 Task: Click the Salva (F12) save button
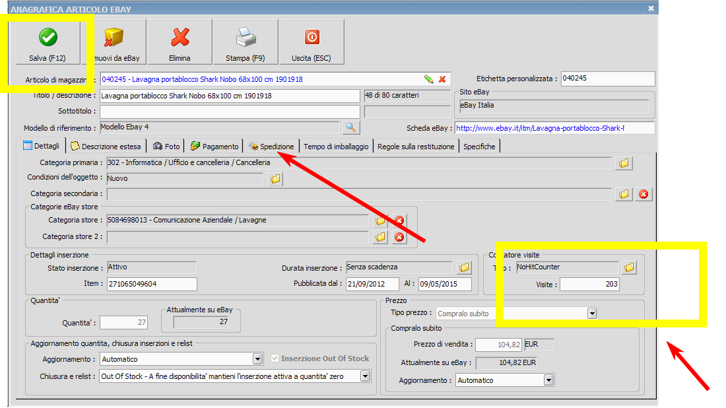[48, 42]
